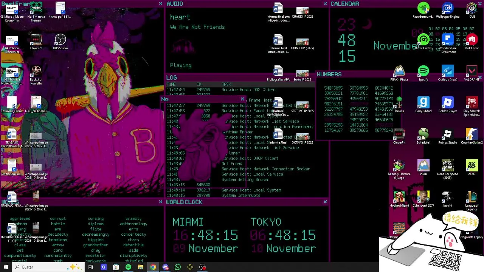
Task: Open the League of Legends shortcut
Action: 472,201
